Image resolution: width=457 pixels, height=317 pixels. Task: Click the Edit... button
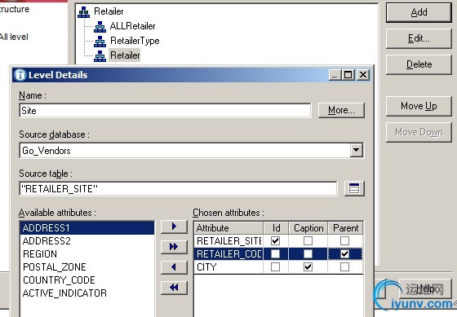click(x=419, y=38)
